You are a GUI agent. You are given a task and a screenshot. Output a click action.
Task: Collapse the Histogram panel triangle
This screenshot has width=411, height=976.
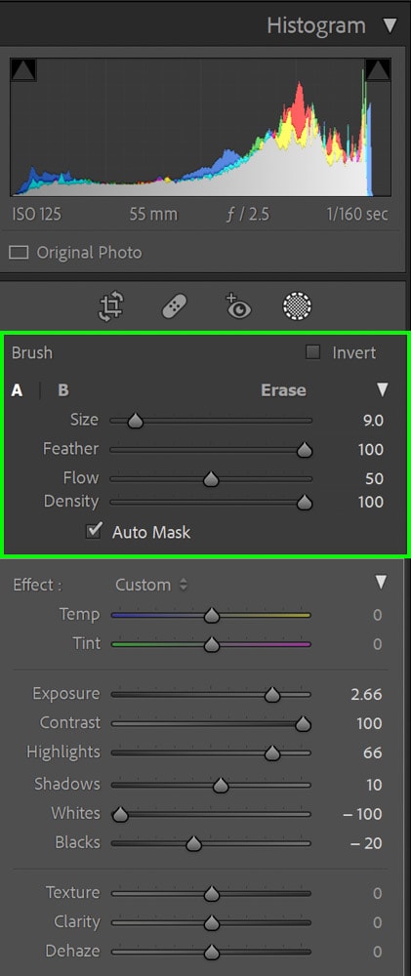coord(390,25)
